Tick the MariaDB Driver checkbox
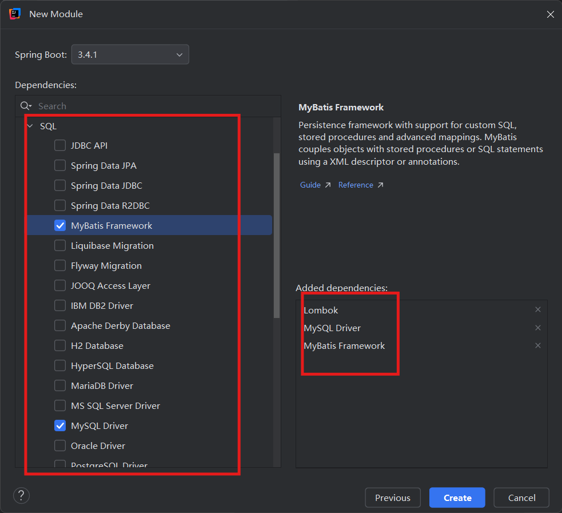 click(x=60, y=385)
